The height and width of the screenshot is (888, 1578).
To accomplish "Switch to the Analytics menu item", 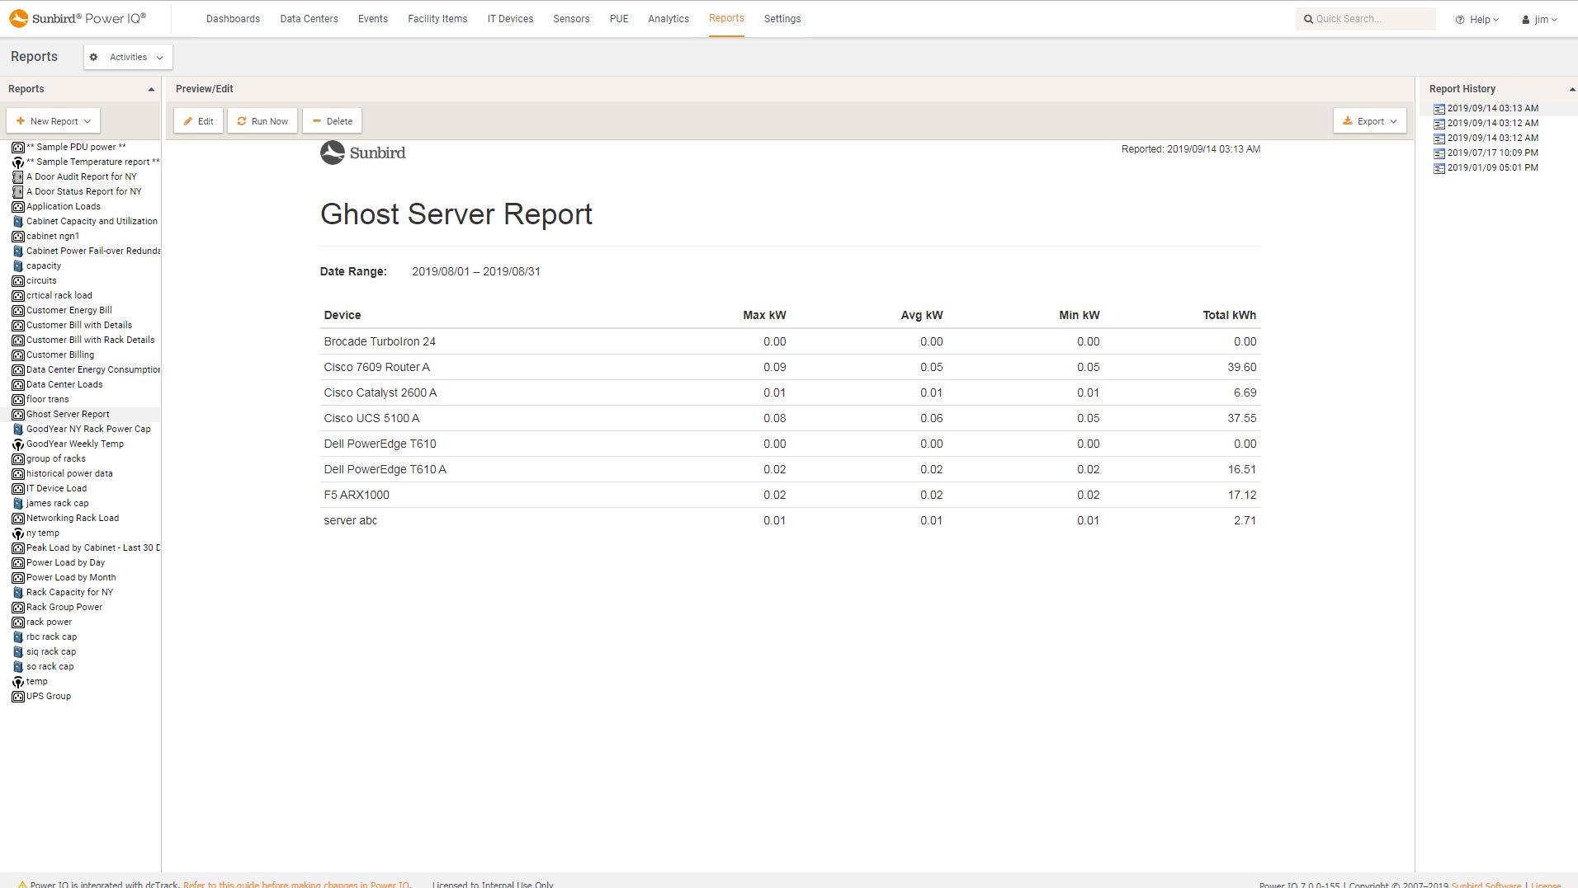I will [669, 18].
